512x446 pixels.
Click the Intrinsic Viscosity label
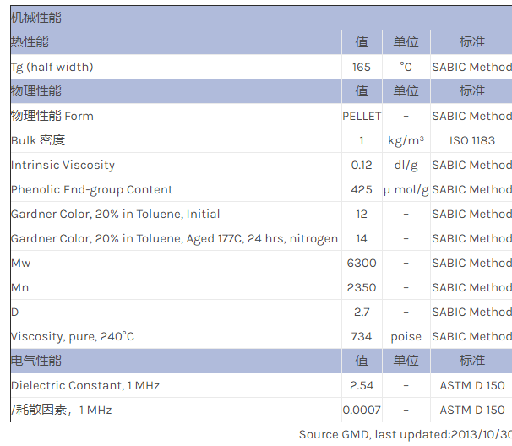click(63, 165)
